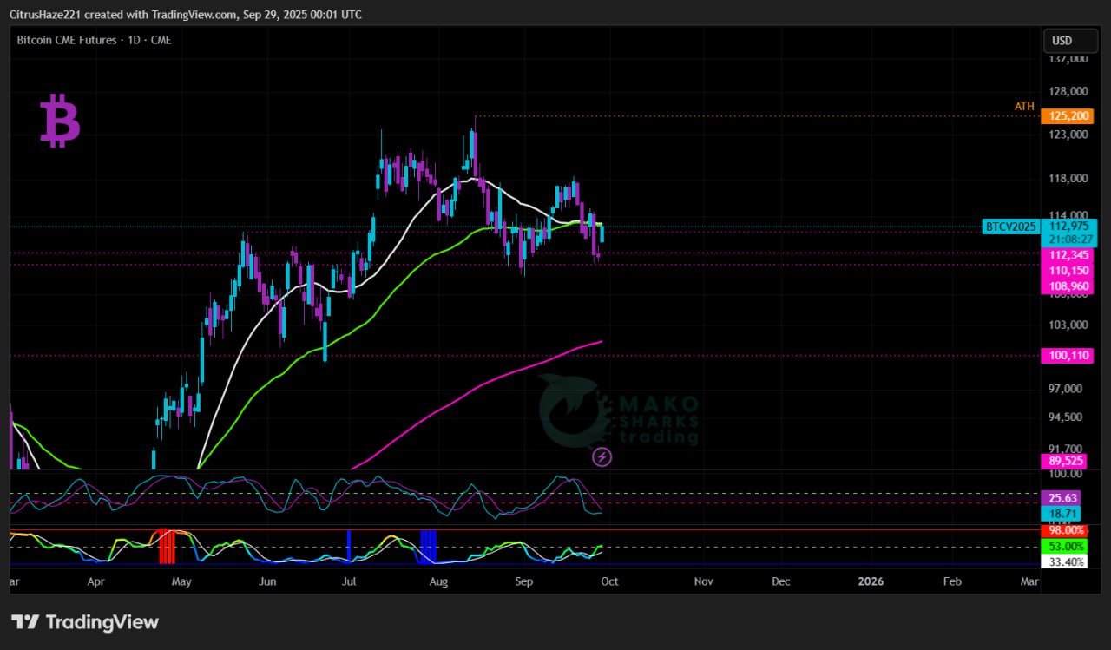Click the pink 100,110 price level label
The width and height of the screenshot is (1111, 650).
(x=1068, y=356)
